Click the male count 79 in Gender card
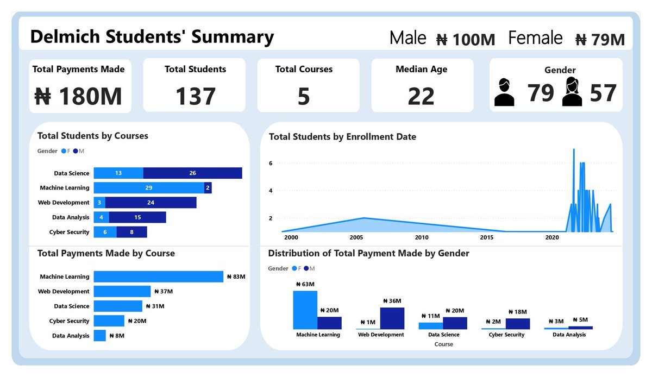652x377 pixels. (540, 92)
